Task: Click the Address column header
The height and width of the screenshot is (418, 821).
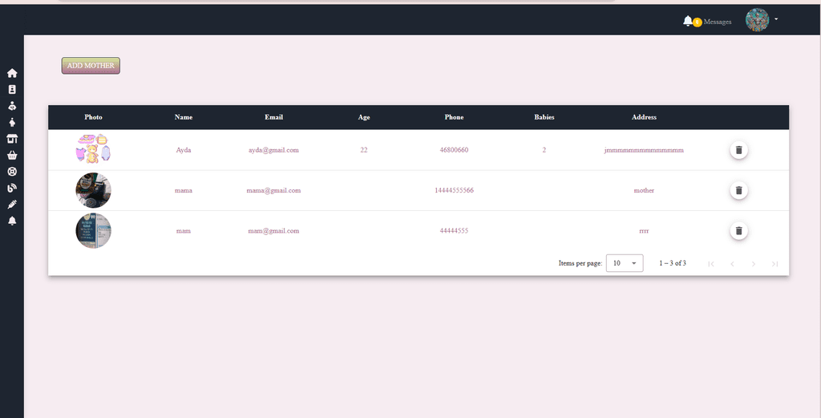Action: point(644,117)
